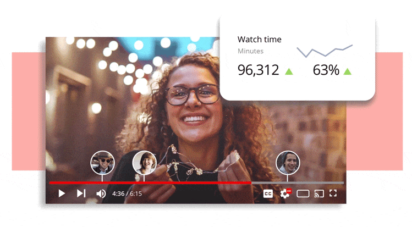This screenshot has width=412, height=227.
Task: Click the man with sunglasses face marker
Action: click(x=102, y=163)
